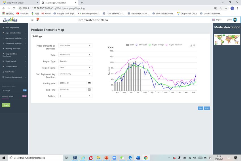Click the green Details button
Viewport: 241px width, 161px height.
coord(6,105)
